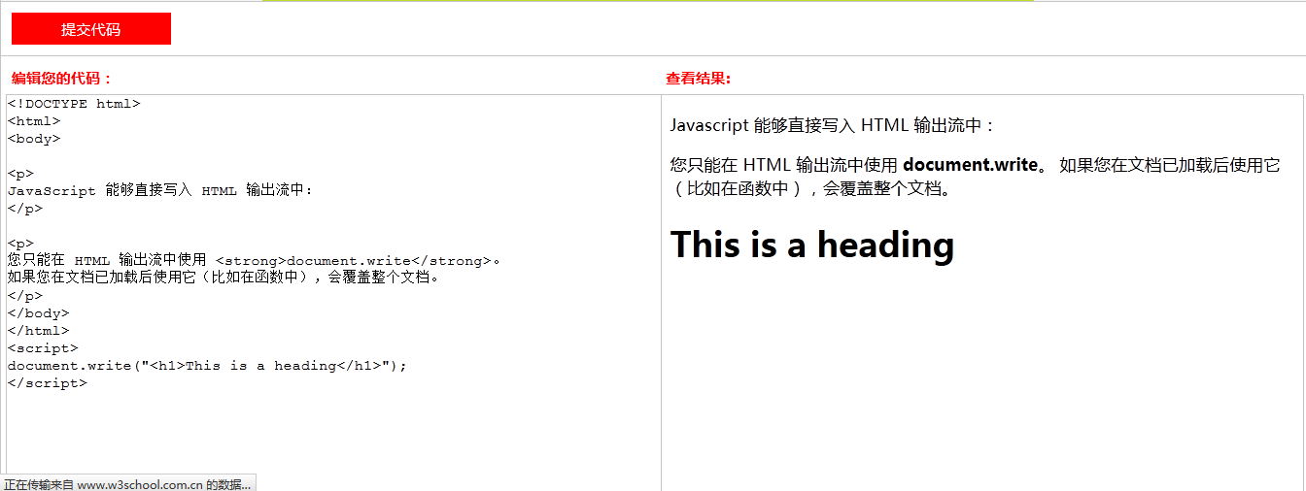Screen dimensions: 1306x491
Task: Click the 'This is a heading' result heading
Action: [x=812, y=245]
